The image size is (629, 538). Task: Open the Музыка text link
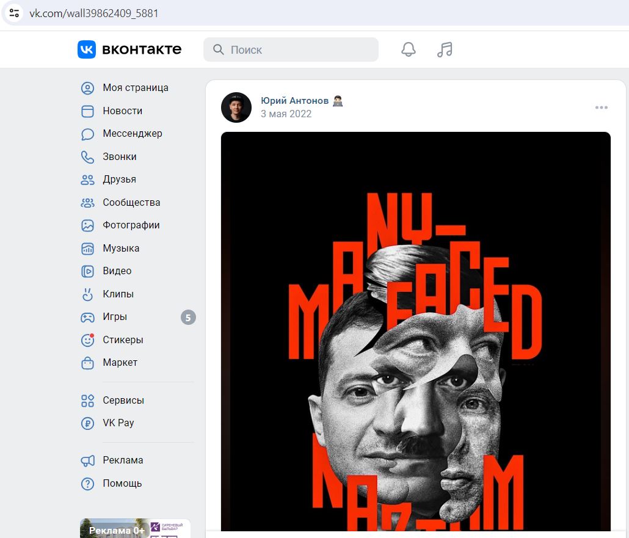click(x=121, y=249)
